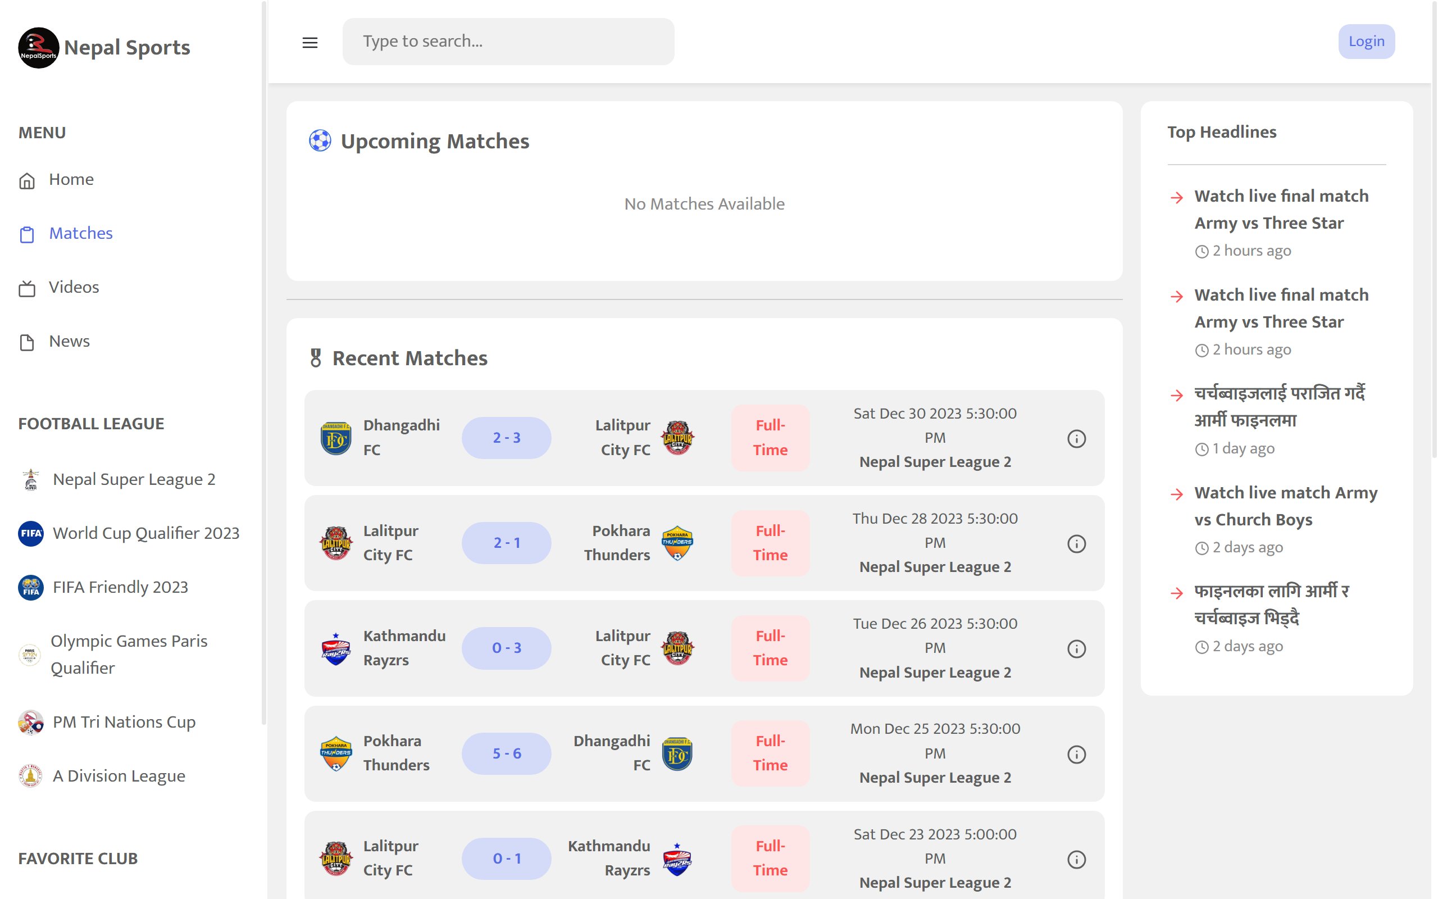Screen dimensions: 1438x899
Task: Click info icon for Kathmandu Rayzrs 0-3 match
Action: (1076, 648)
